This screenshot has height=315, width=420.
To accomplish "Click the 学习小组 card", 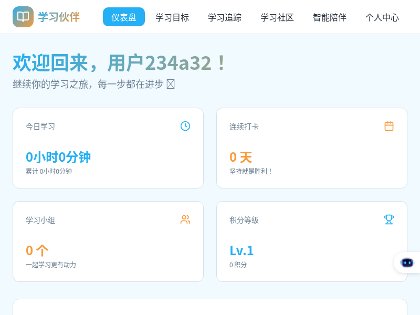I will point(108,241).
